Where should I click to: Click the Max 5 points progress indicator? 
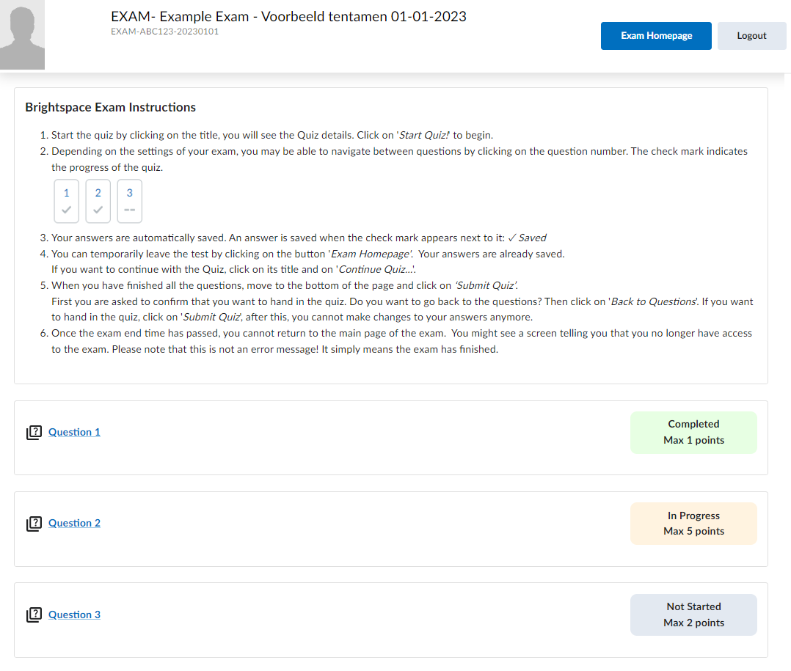[693, 531]
